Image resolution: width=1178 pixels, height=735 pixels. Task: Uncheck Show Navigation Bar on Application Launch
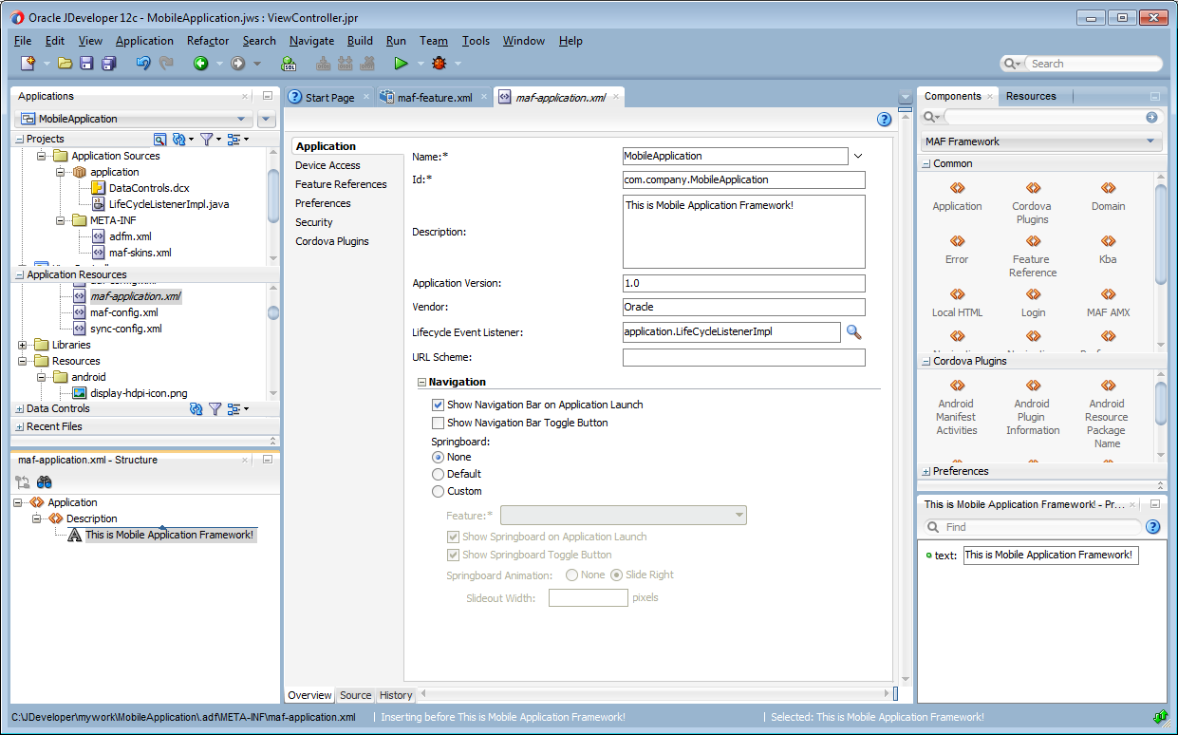[x=439, y=405]
